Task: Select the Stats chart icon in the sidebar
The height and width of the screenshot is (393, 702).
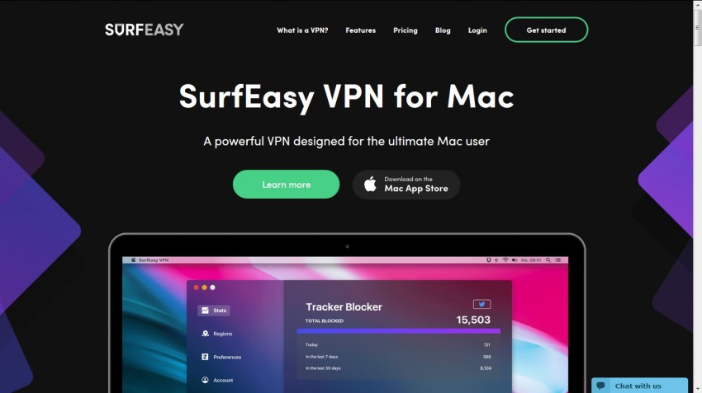Action: click(x=205, y=311)
